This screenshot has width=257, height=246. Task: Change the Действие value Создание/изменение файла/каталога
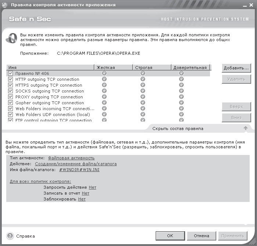(76, 164)
